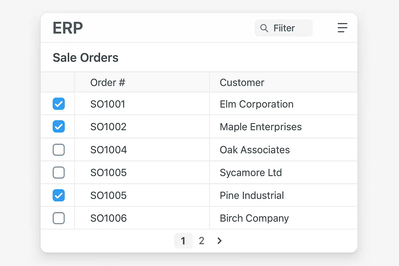
Task: Uncheck the SO1001 order checkbox
Action: pos(59,104)
